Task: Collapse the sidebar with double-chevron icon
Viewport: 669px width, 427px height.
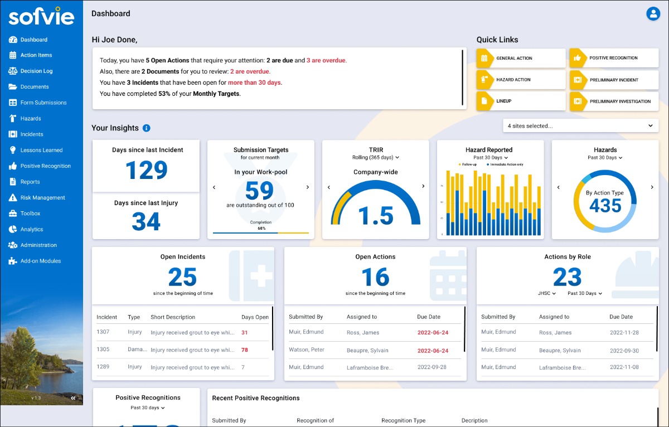Action: click(73, 399)
